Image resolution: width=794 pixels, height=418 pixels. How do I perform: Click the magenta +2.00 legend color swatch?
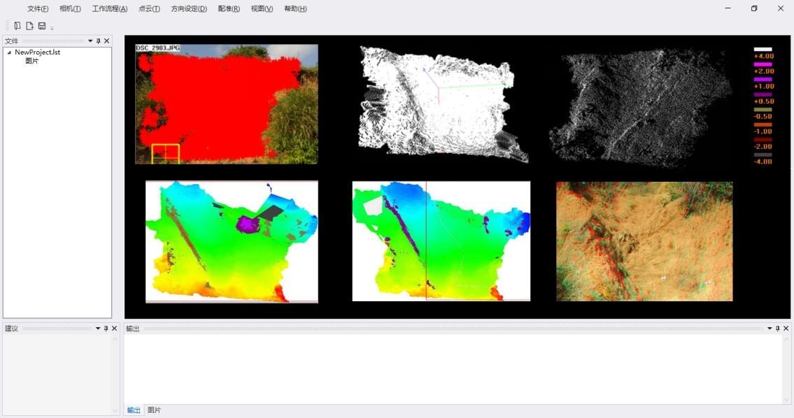[763, 64]
